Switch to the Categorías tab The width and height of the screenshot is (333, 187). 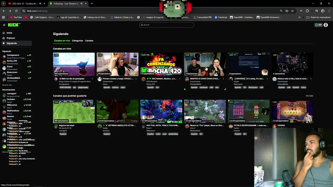[78, 41]
